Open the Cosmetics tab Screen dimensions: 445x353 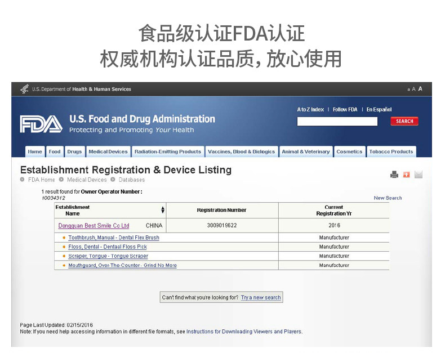click(x=349, y=151)
